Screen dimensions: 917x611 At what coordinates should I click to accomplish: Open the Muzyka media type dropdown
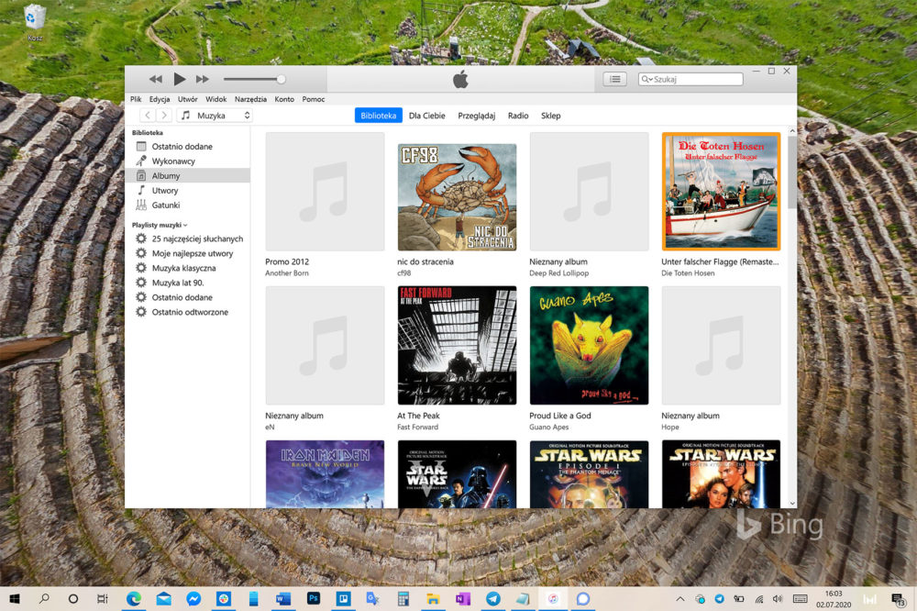[x=215, y=116]
